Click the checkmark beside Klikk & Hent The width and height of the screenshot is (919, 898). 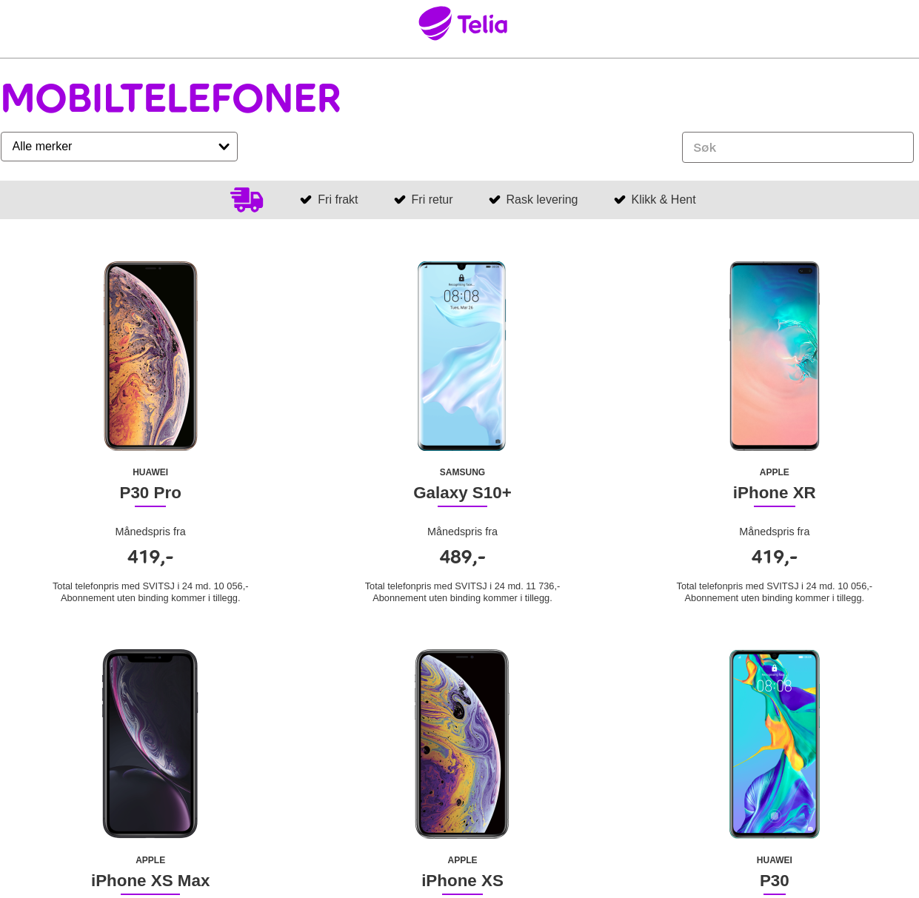[x=620, y=200]
